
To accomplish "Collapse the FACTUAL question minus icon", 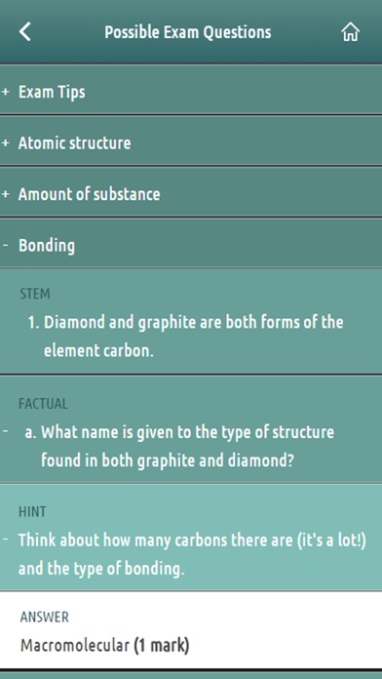I will point(6,432).
